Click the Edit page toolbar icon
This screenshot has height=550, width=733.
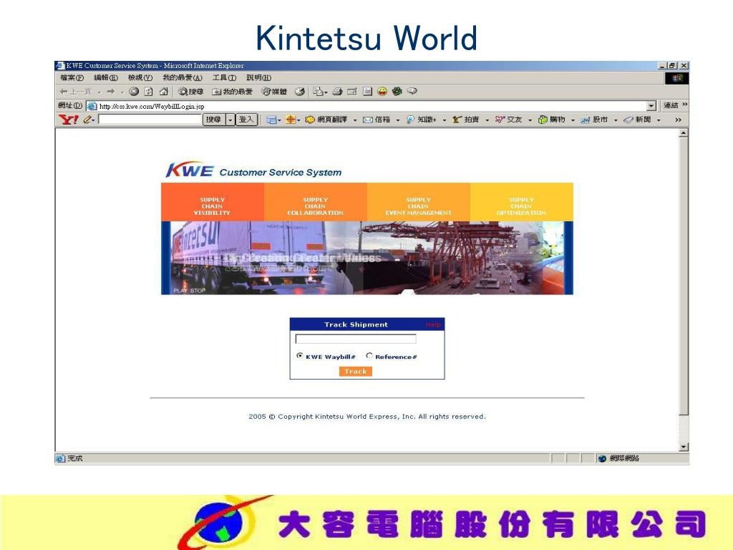[352, 92]
